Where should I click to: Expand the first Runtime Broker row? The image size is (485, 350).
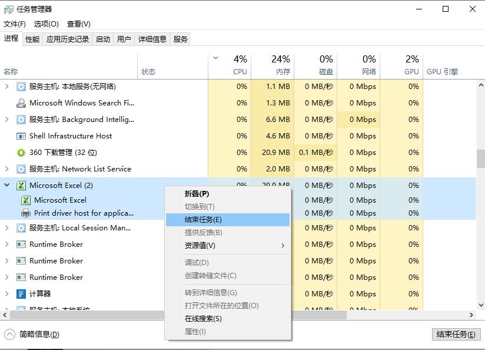(7, 245)
